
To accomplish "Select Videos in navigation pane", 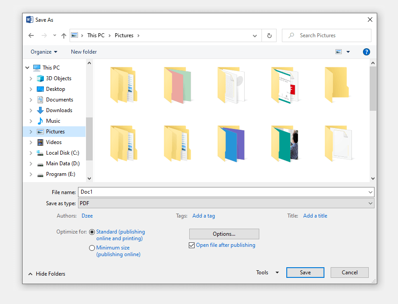I will coord(54,142).
